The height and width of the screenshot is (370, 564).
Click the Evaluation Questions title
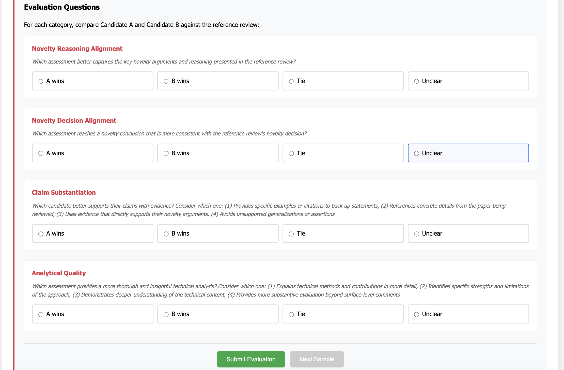(x=62, y=7)
